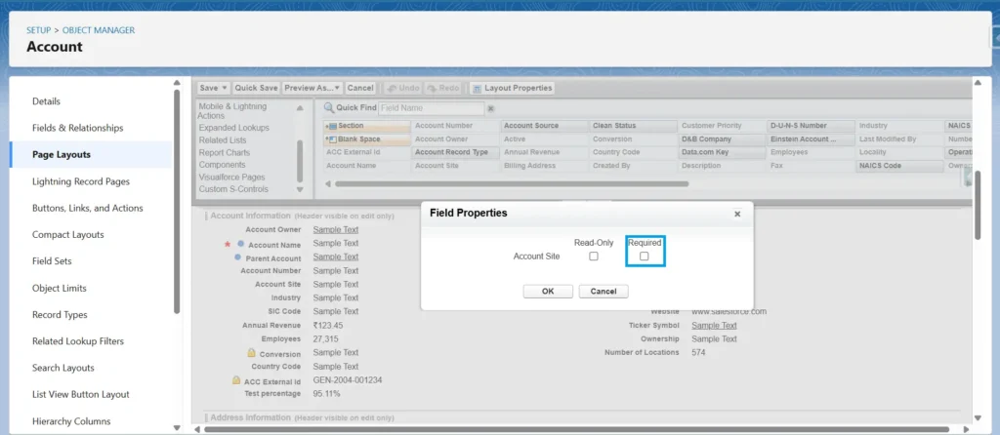1000x435 pixels.
Task: Check the Required checkbox for Account Site
Action: pyautogui.click(x=645, y=257)
